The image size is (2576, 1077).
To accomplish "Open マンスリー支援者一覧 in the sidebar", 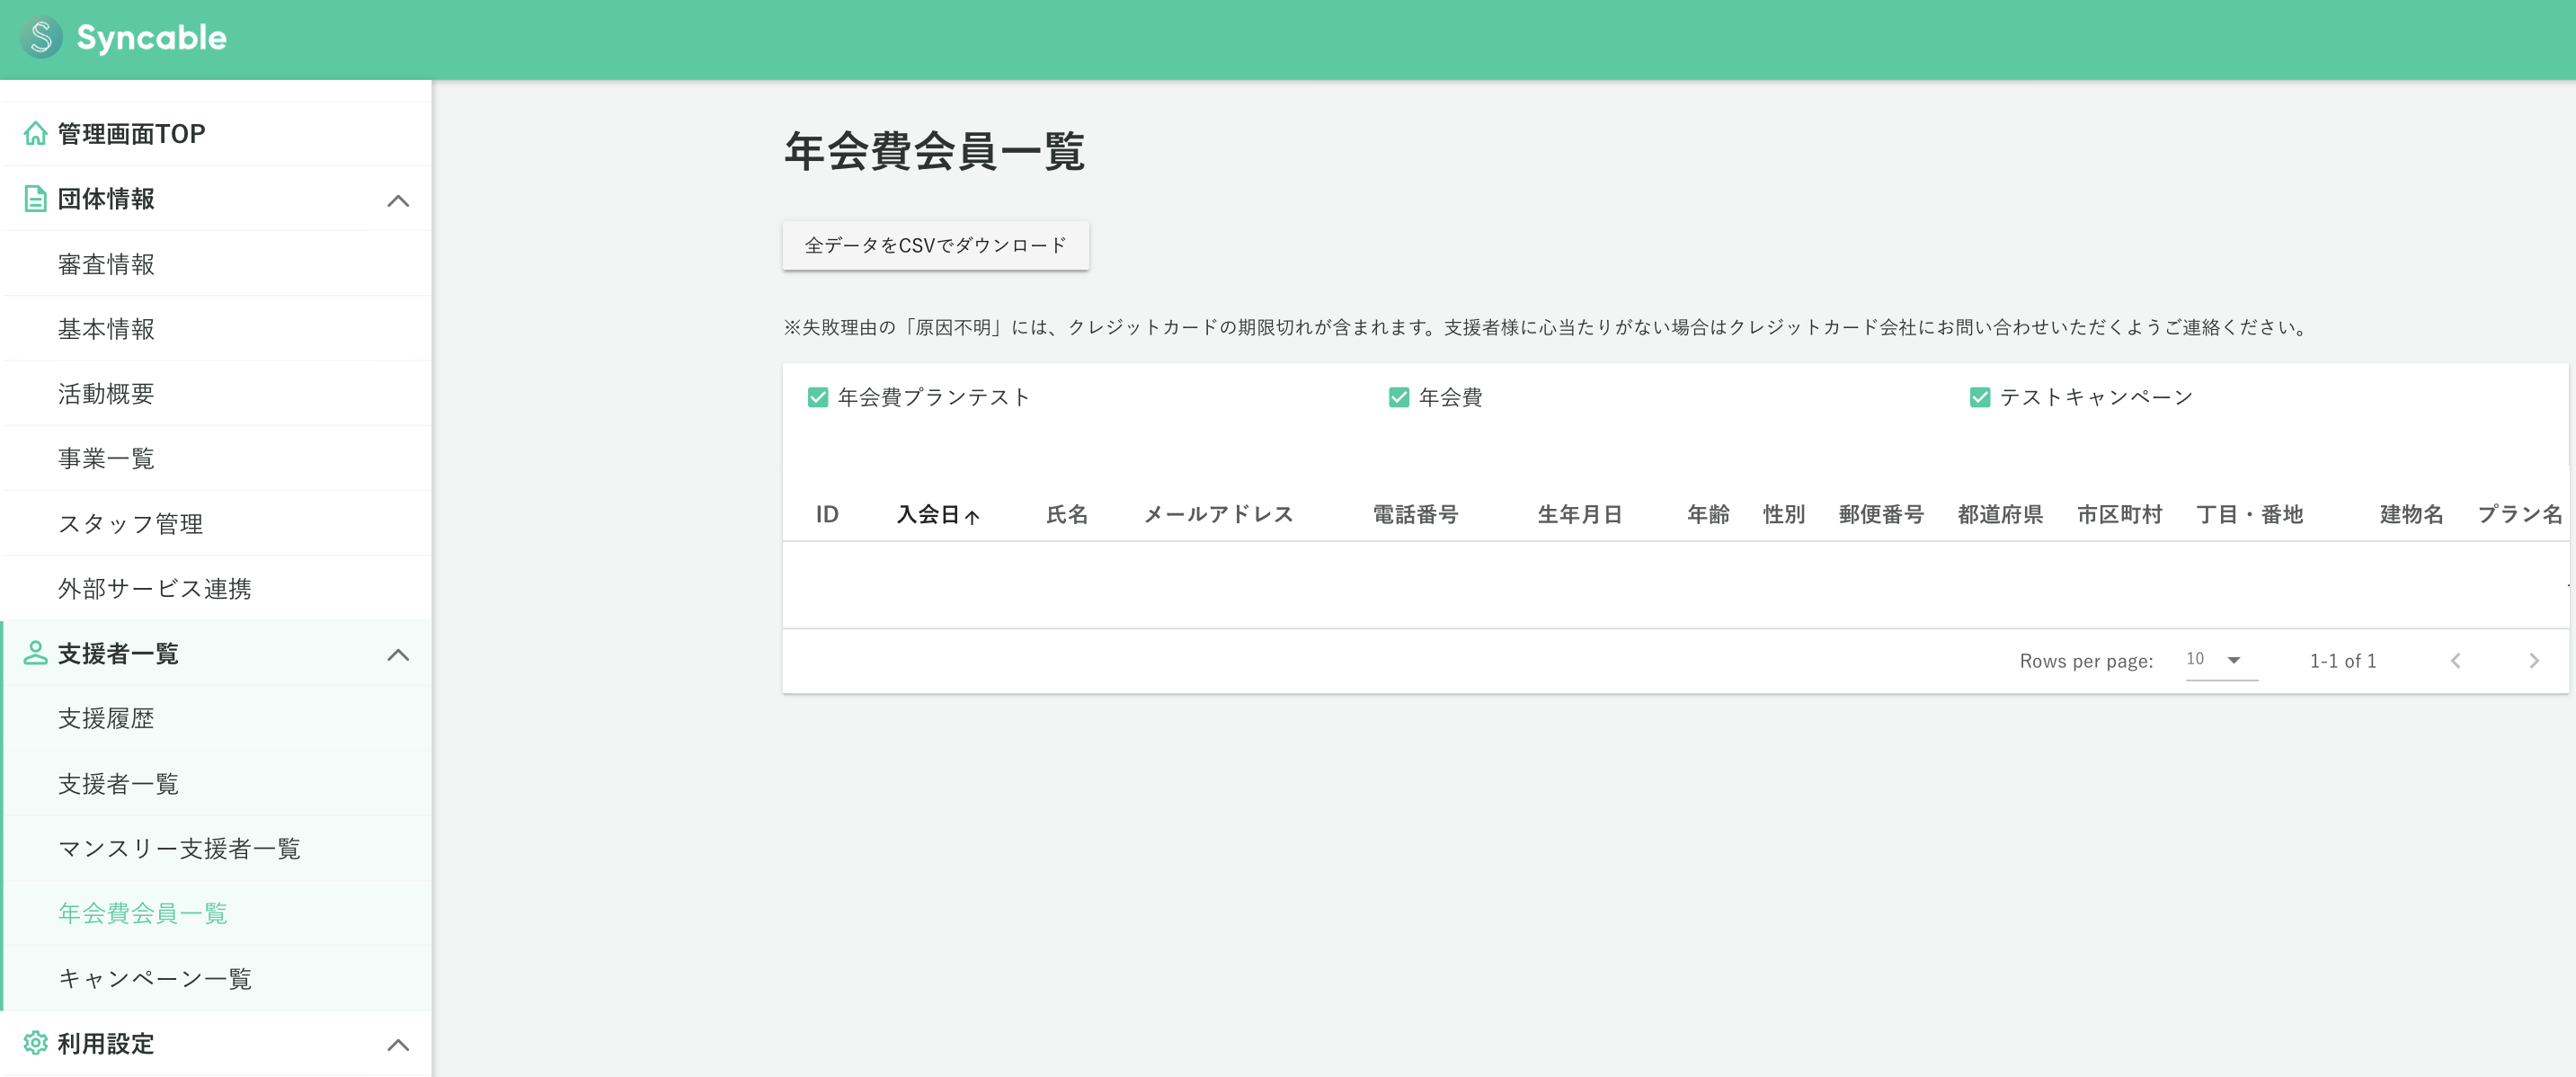I will 179,848.
